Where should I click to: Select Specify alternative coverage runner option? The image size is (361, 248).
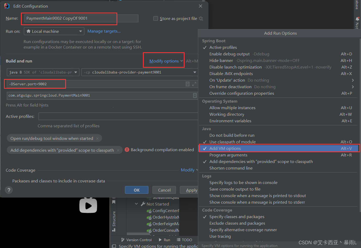point(278,230)
